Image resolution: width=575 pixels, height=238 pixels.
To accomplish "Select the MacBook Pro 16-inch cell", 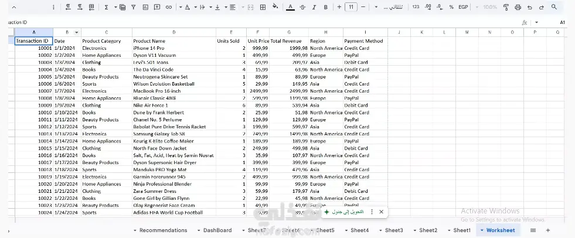I will (174, 91).
